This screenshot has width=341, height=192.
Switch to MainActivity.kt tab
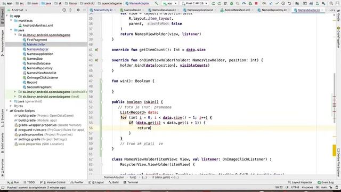pyautogui.click(x=103, y=10)
